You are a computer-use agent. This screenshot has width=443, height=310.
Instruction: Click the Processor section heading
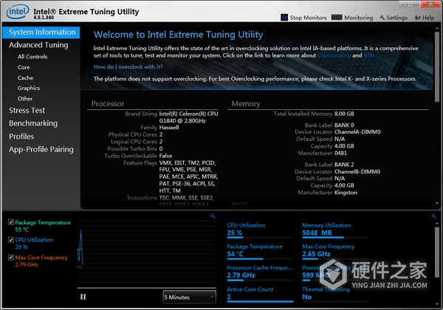click(x=108, y=104)
